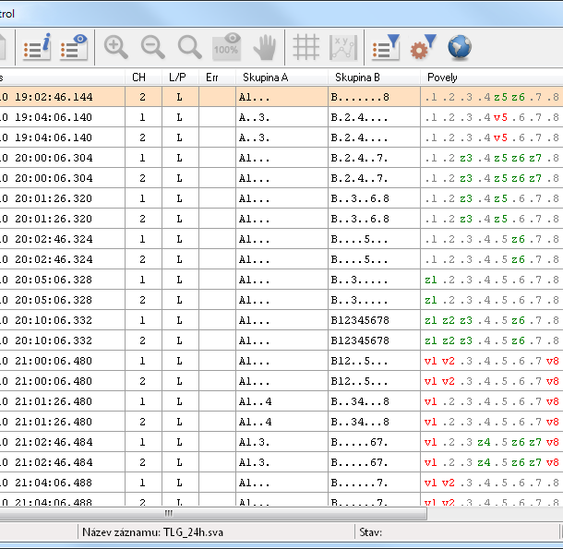This screenshot has height=549, width=563.
Task: Sort by the L/P column header
Action: coord(178,78)
